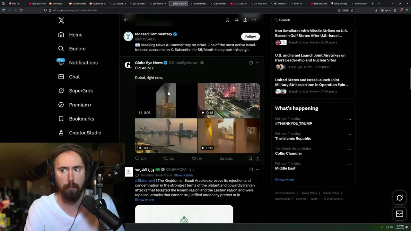The width and height of the screenshot is (411, 231).
Task: Share the Globe Eye News post
Action: click(x=258, y=158)
